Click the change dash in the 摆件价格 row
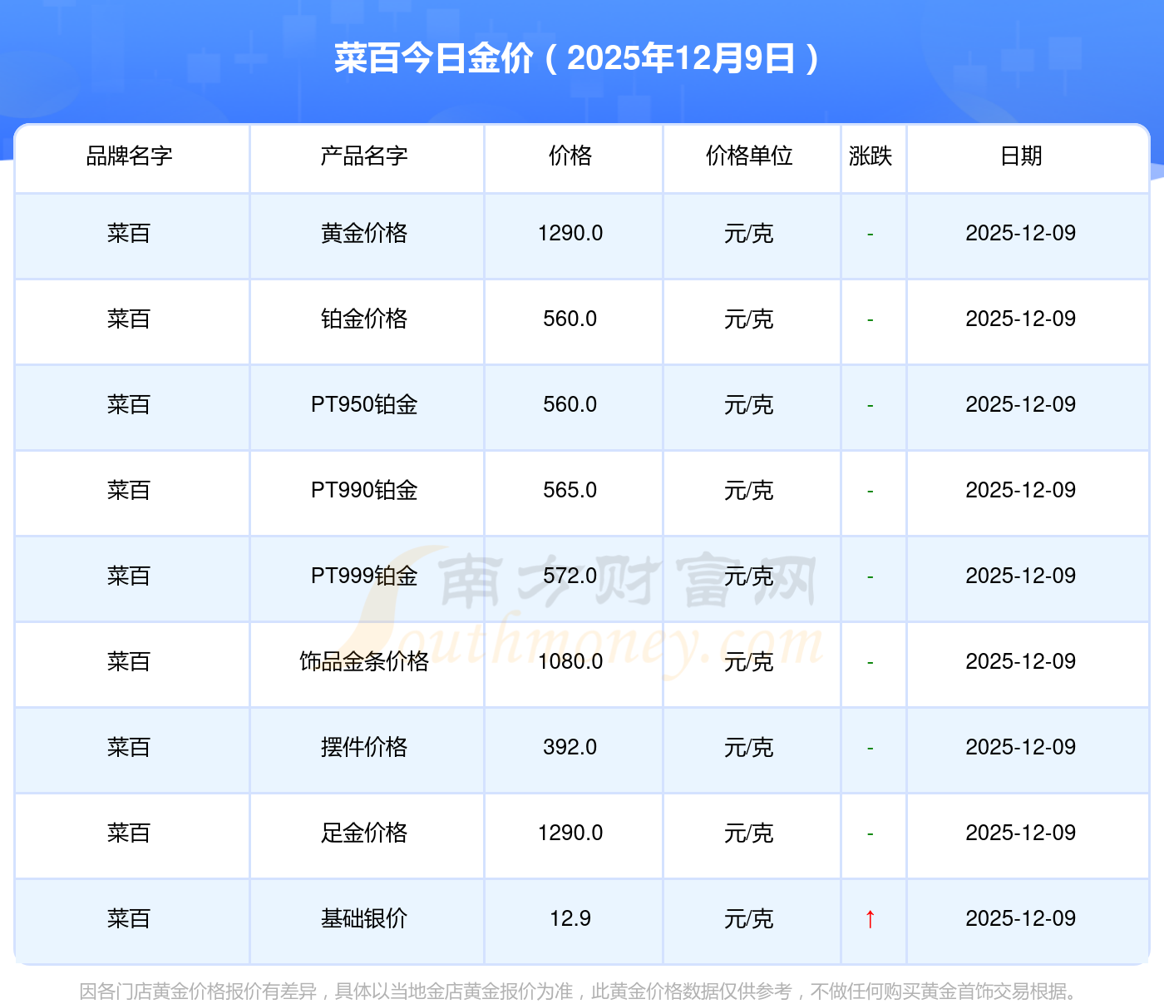1164x1004 pixels. point(871,748)
